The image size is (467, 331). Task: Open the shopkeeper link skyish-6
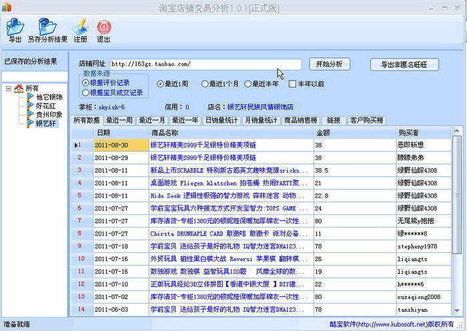coord(111,107)
